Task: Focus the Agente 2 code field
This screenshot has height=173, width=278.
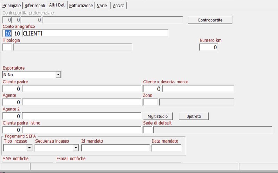Action: (x=12, y=116)
